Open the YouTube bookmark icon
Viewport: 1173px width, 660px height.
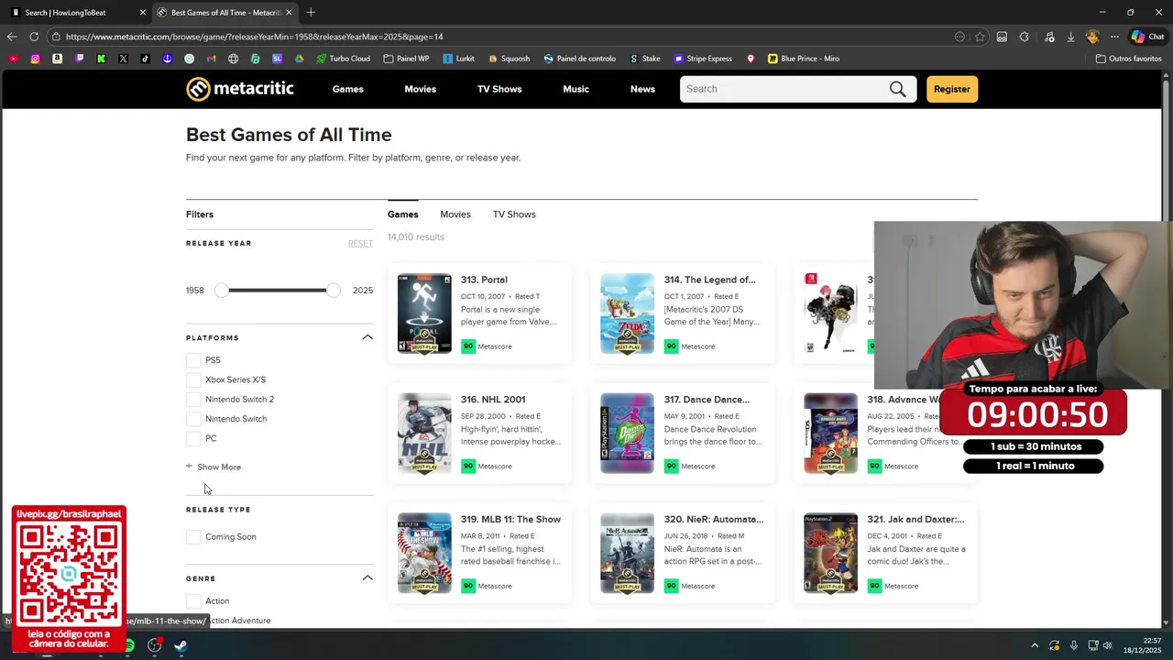pos(13,59)
